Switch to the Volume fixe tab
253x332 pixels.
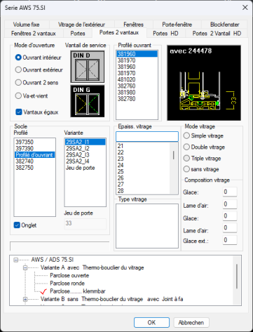(26, 25)
